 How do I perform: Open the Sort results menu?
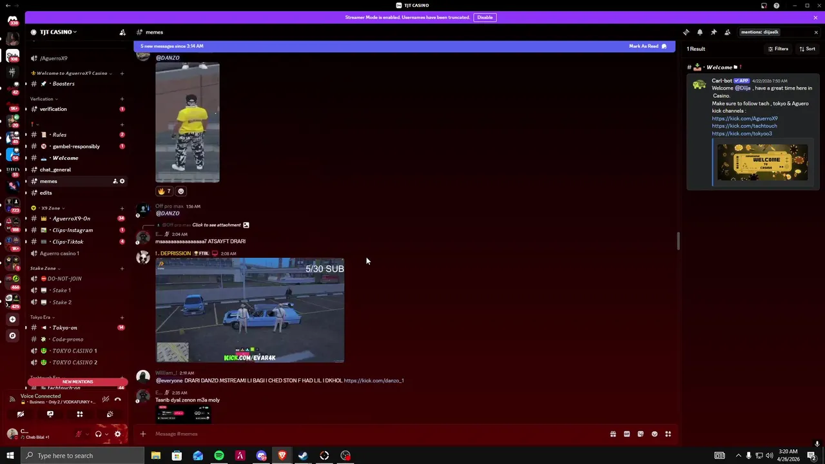tap(807, 49)
